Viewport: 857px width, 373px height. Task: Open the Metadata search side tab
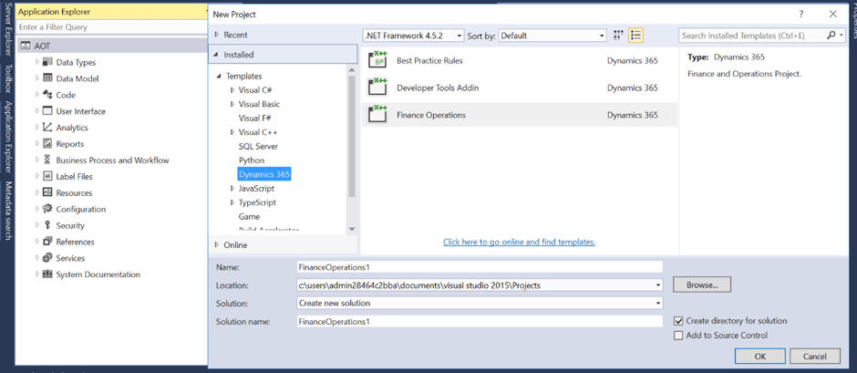pos(8,211)
